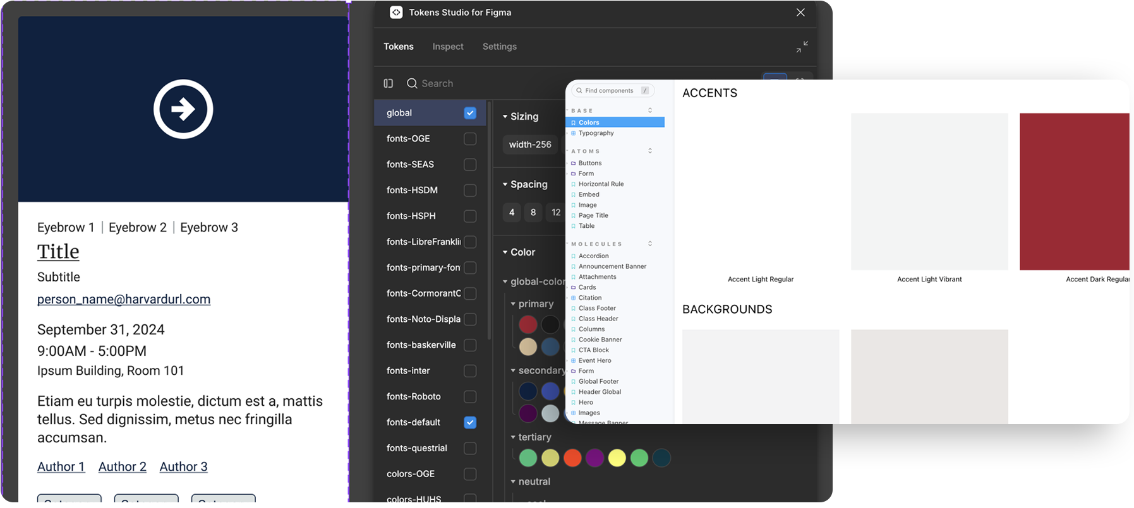Click the Colors bookmark icon in Base
This screenshot has height=508, width=1134.
pyautogui.click(x=574, y=122)
